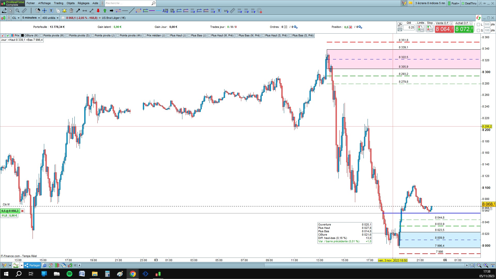The width and height of the screenshot is (496, 279).
Task: Click the magnifier zoom tool
Action: point(18,11)
